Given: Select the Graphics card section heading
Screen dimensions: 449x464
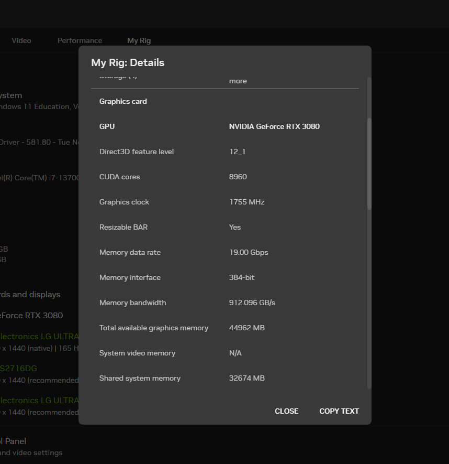Looking at the screenshot, I should [123, 101].
